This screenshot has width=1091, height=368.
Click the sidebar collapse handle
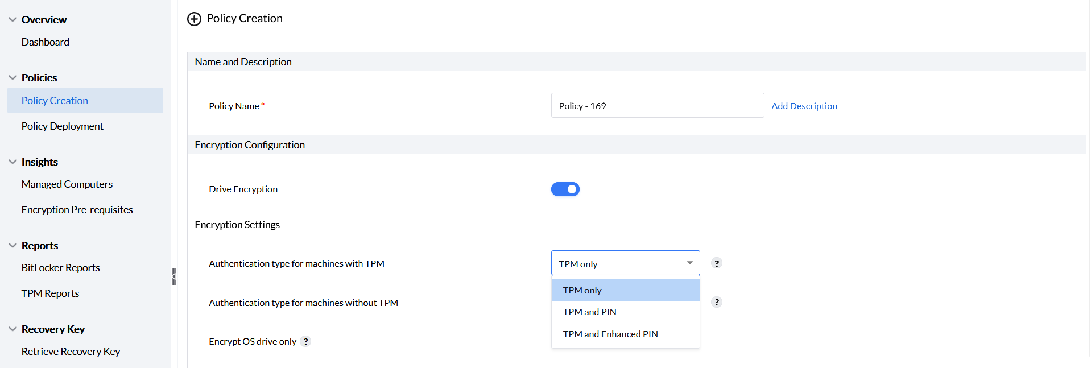(174, 276)
